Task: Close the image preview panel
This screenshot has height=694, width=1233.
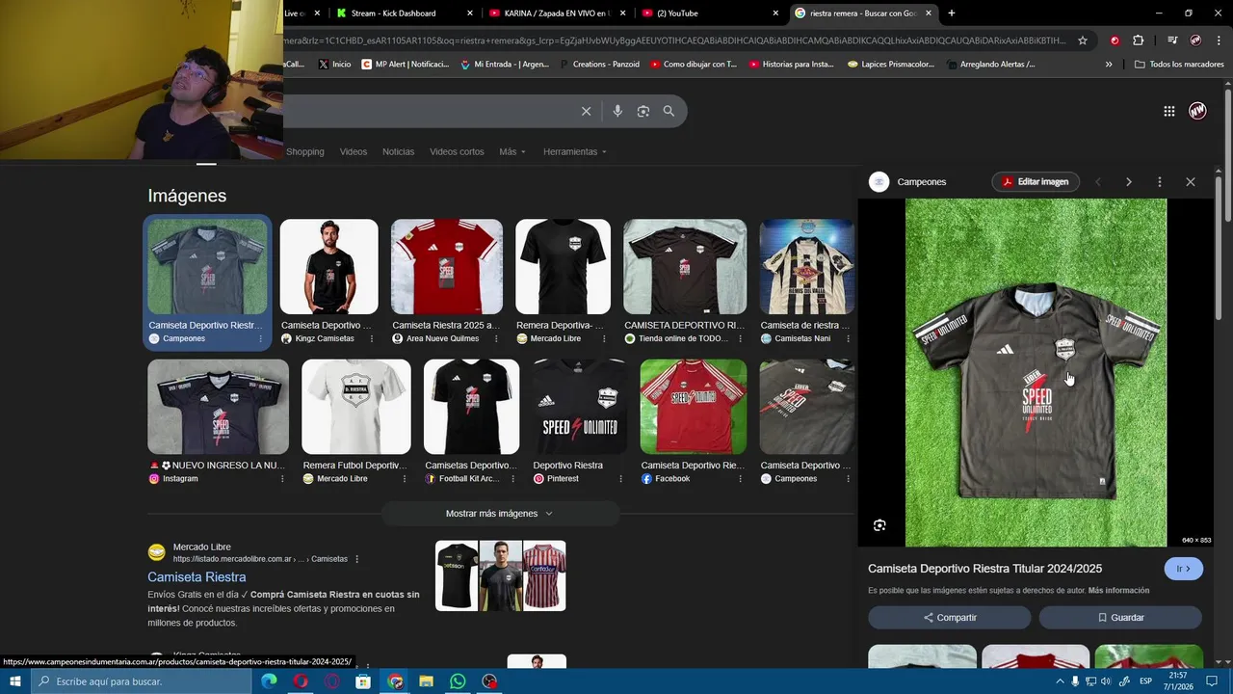Action: [1191, 181]
